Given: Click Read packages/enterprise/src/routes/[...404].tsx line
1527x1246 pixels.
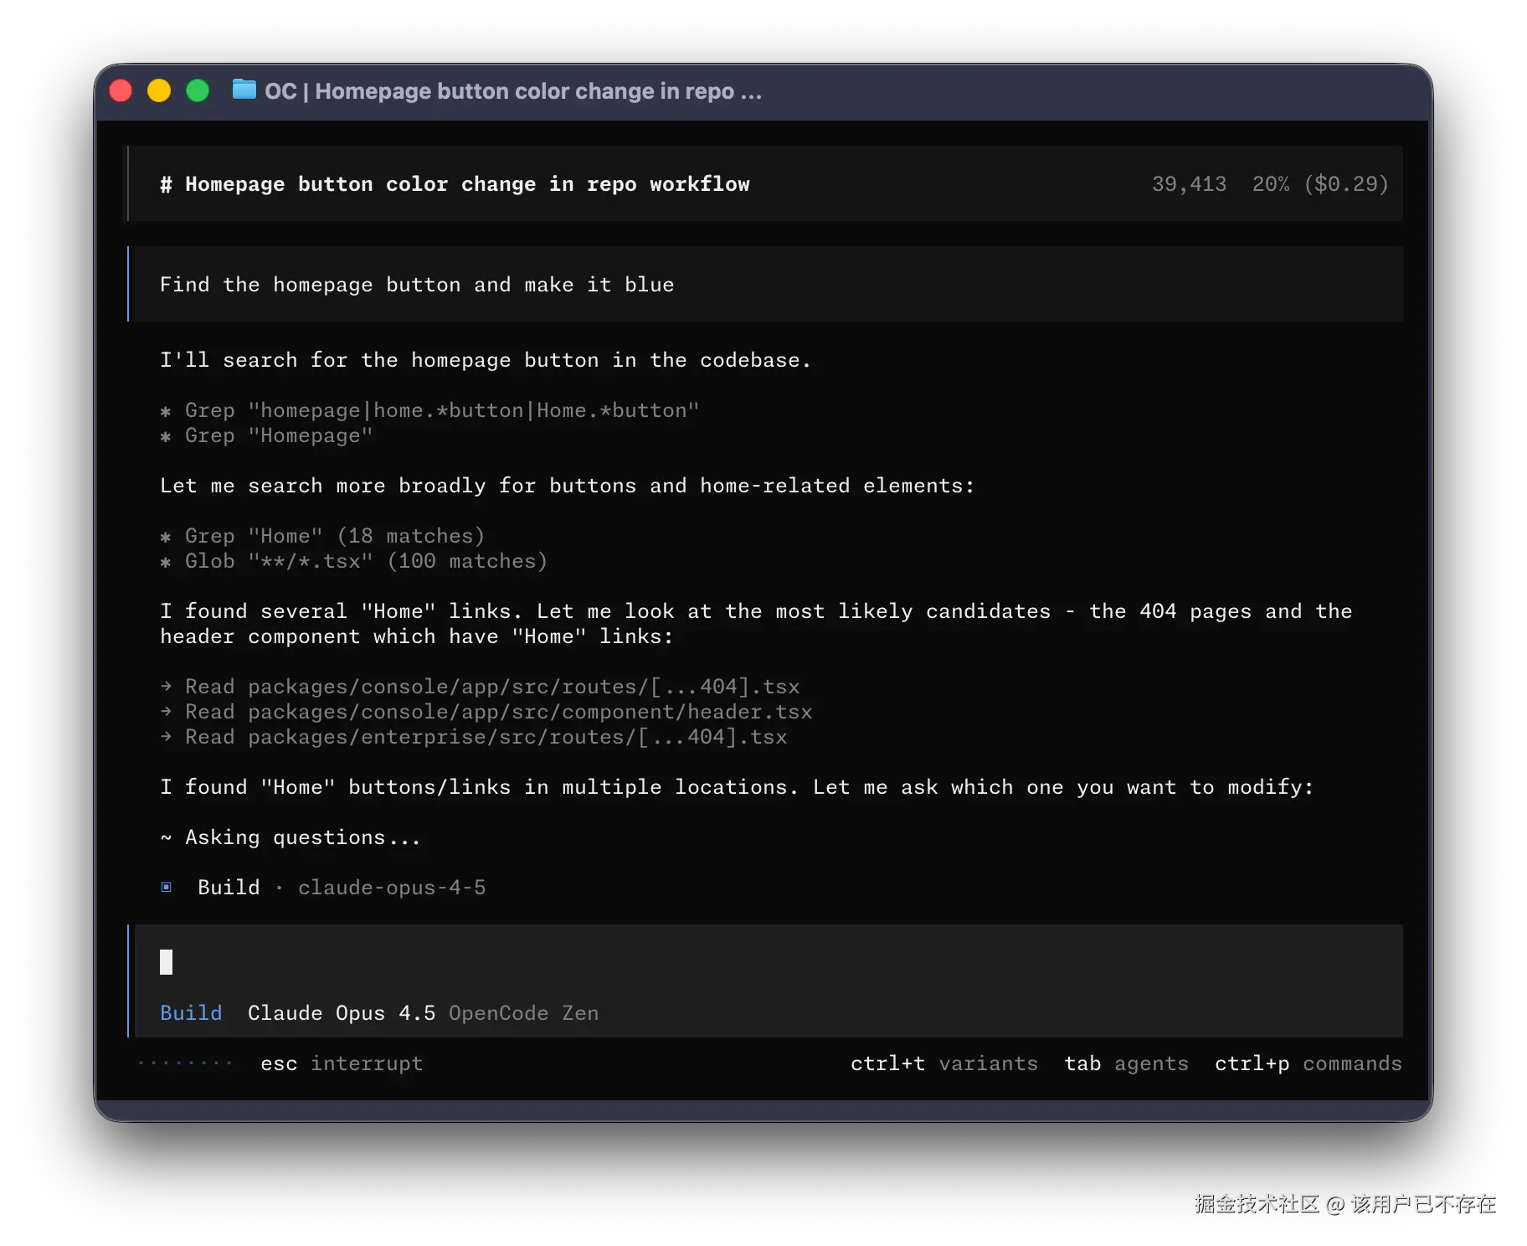Looking at the screenshot, I should tap(473, 737).
